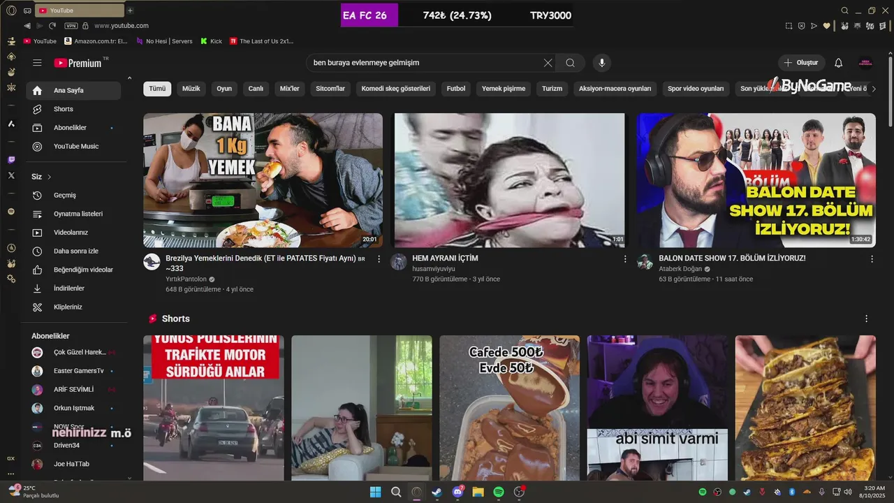894x503 pixels.
Task: Open Daha sonra izle list
Action: pos(73,251)
